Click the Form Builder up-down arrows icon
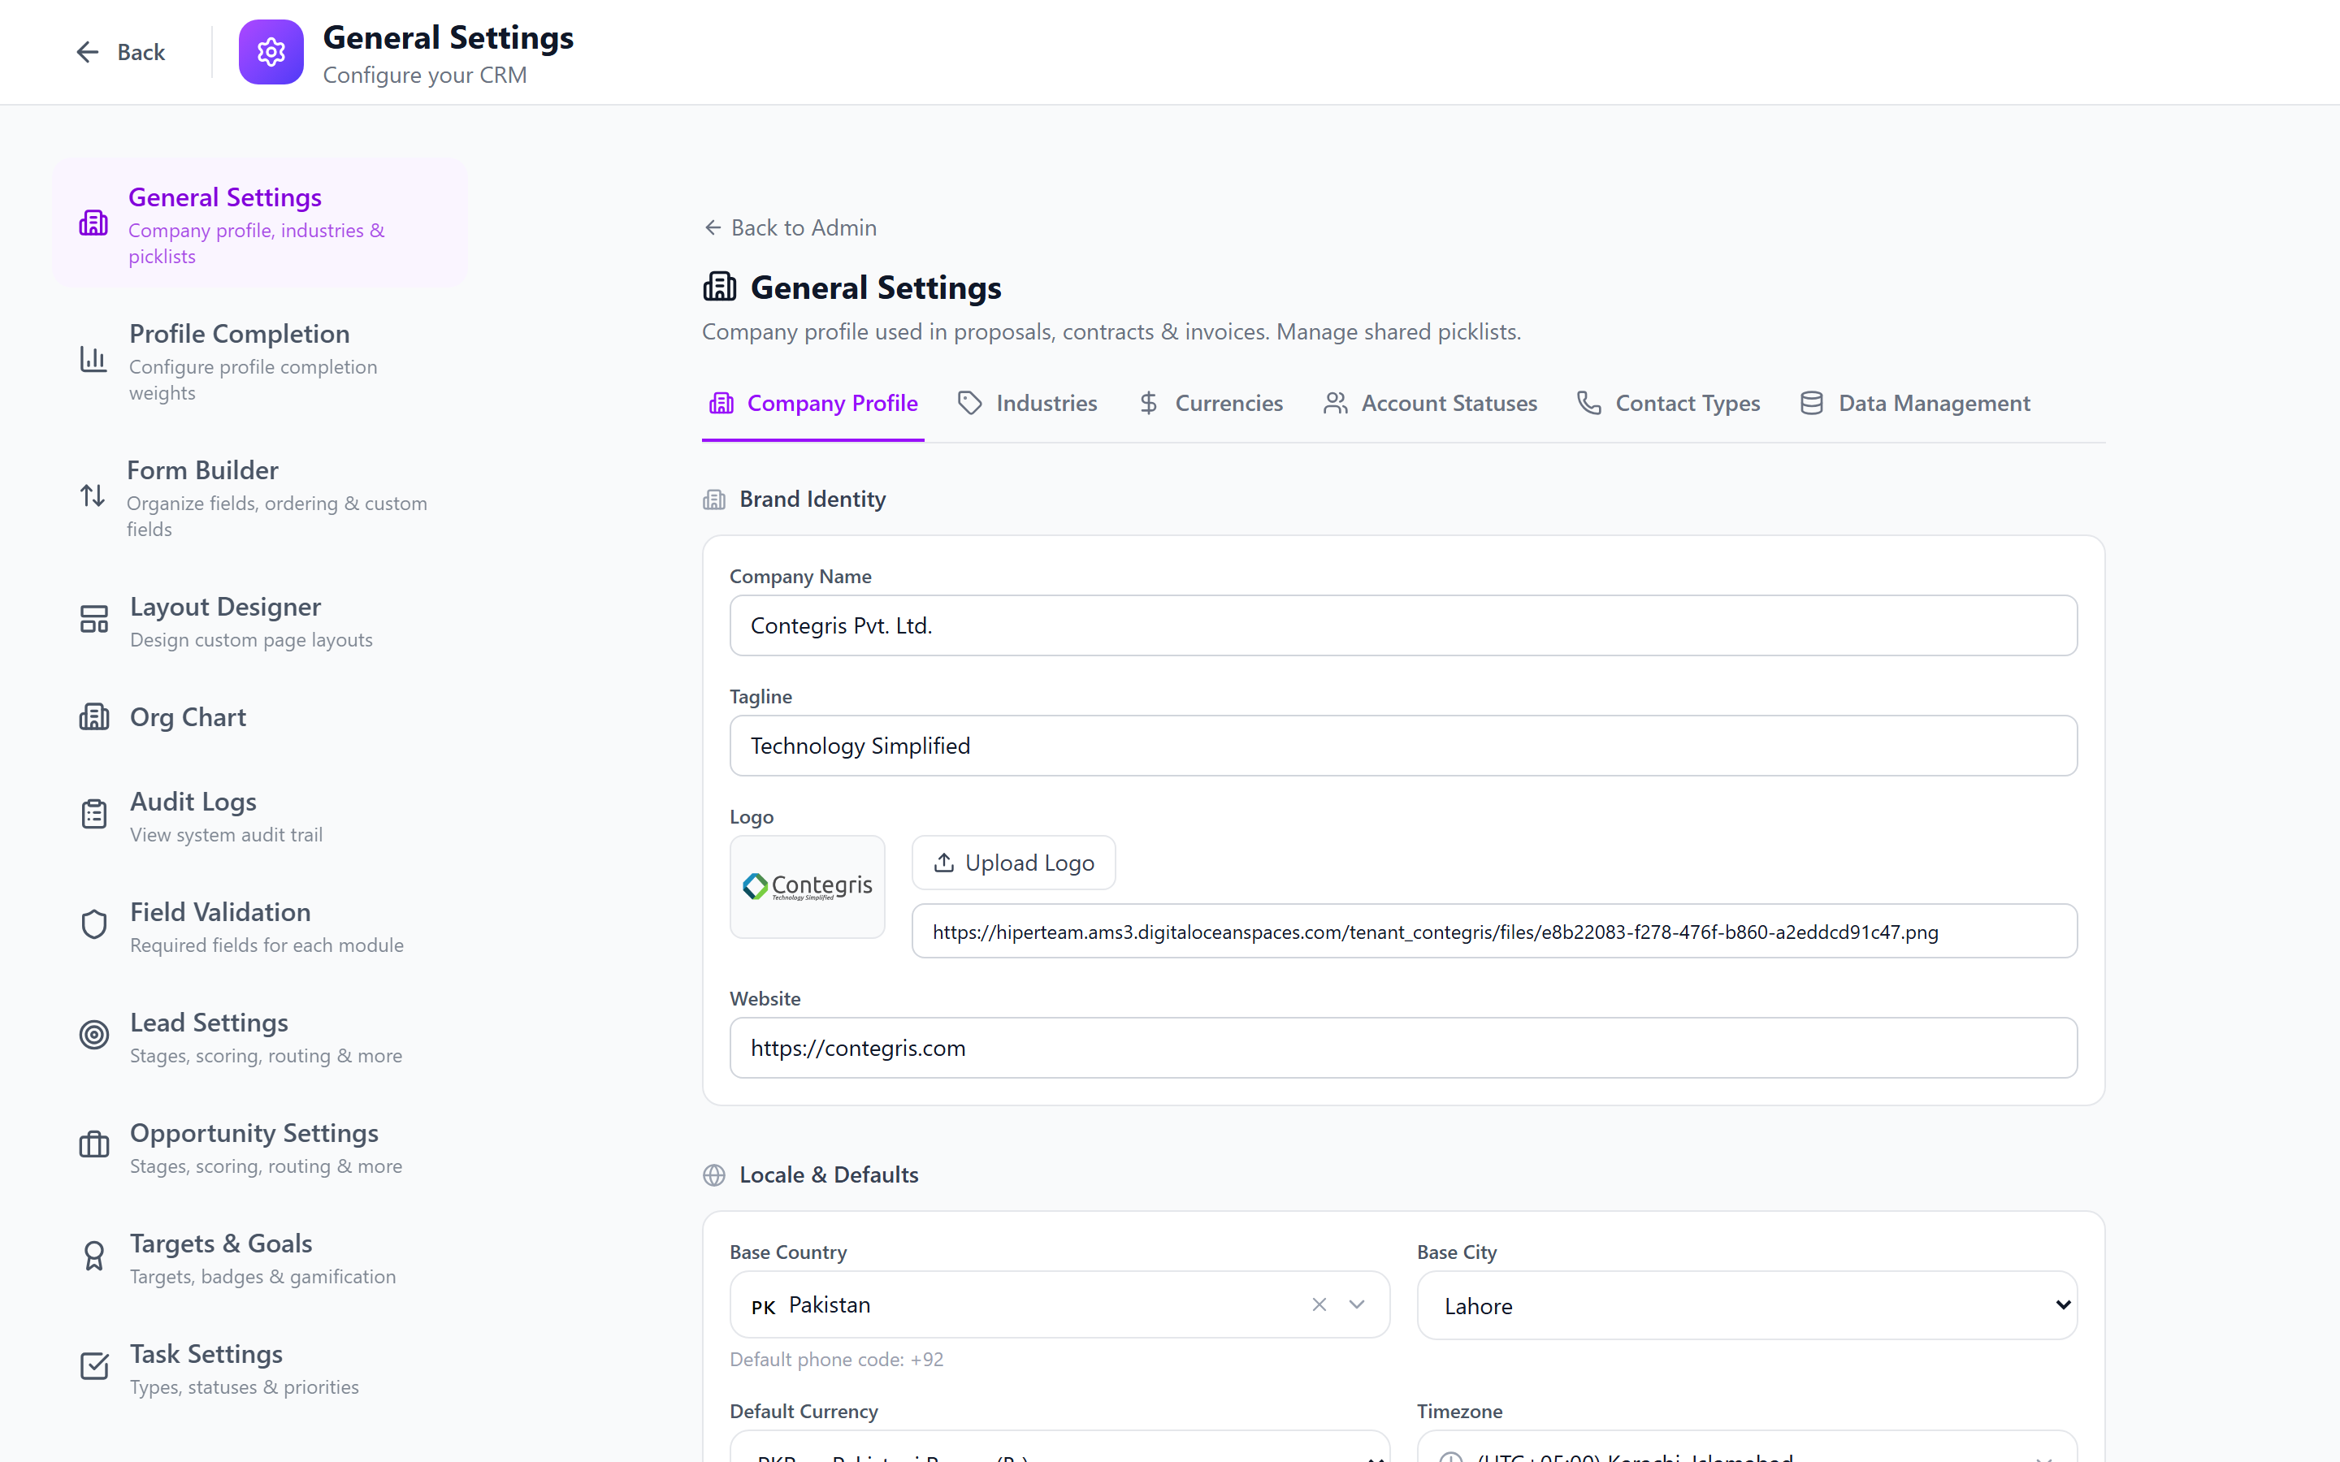The height and width of the screenshot is (1462, 2340). 92,496
